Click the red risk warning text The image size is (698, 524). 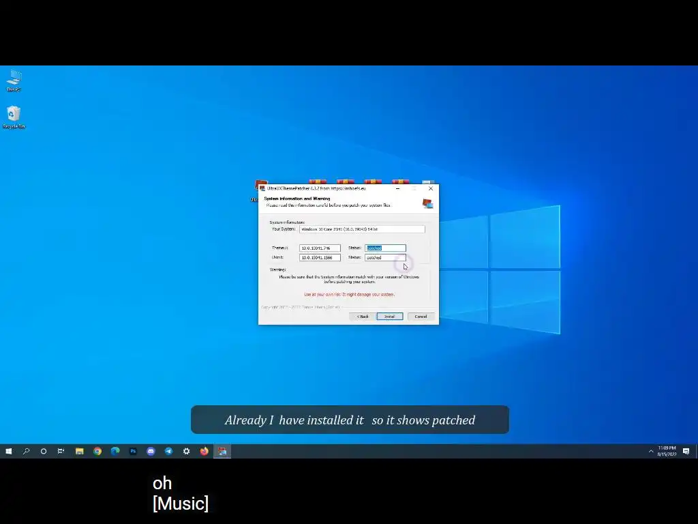349,295
